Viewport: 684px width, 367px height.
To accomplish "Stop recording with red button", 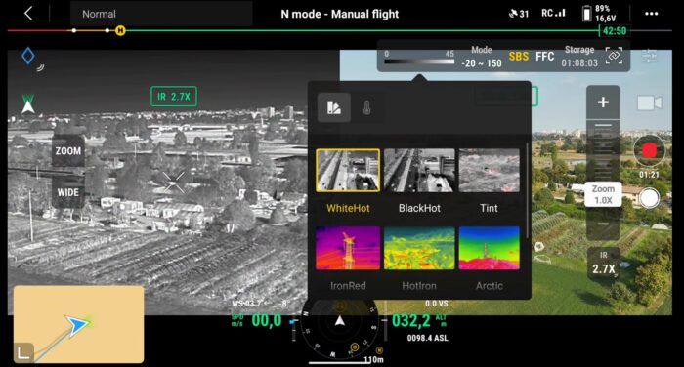I will [649, 151].
